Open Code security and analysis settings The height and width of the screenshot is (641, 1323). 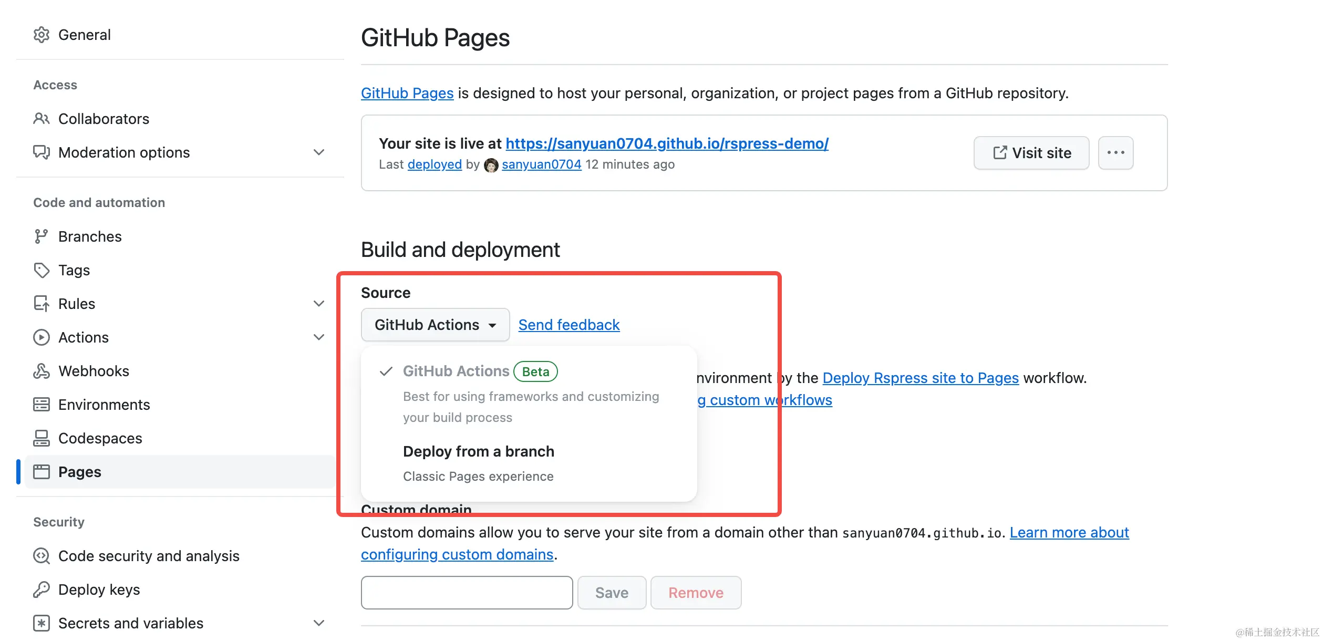pyautogui.click(x=149, y=556)
